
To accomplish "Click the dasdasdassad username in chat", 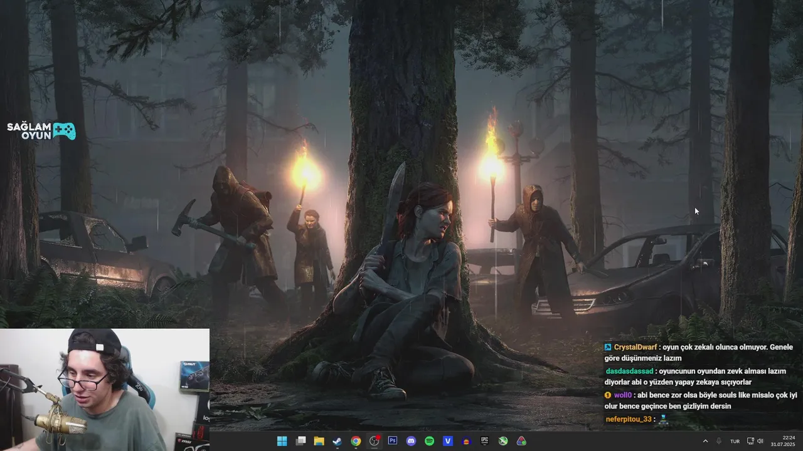I will coord(629,371).
